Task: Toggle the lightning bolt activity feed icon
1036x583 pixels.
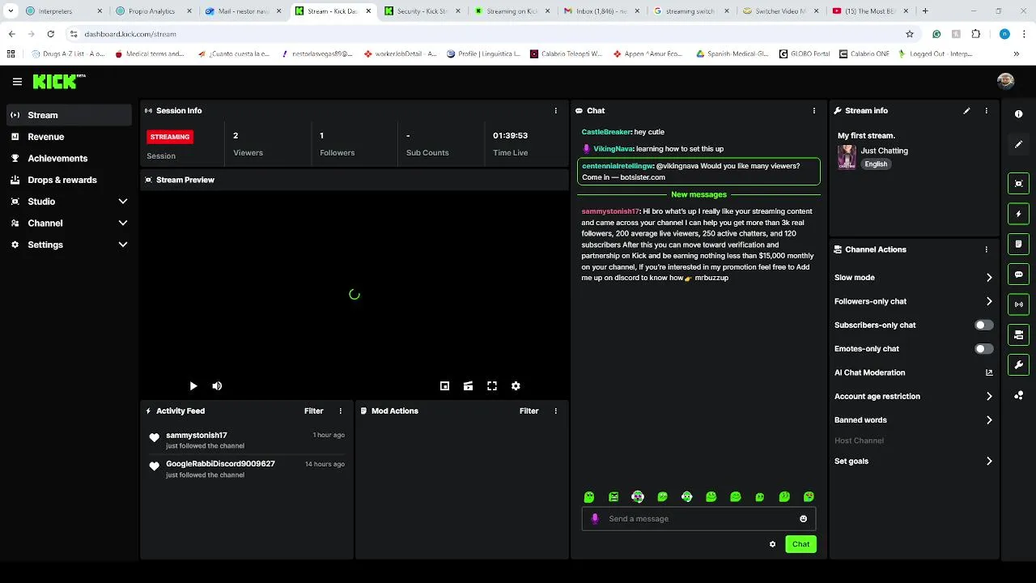Action: [1018, 214]
